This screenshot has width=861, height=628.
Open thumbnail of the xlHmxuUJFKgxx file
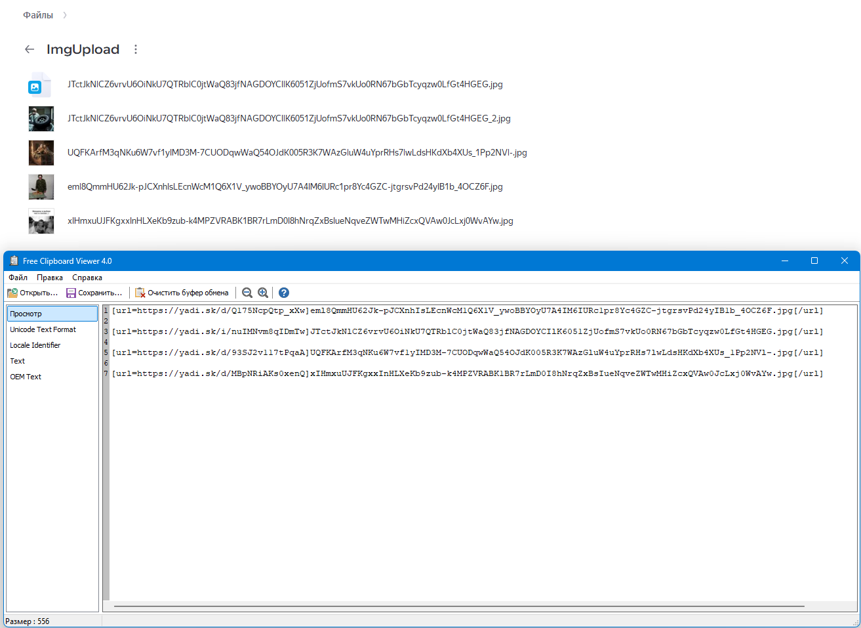[41, 221]
